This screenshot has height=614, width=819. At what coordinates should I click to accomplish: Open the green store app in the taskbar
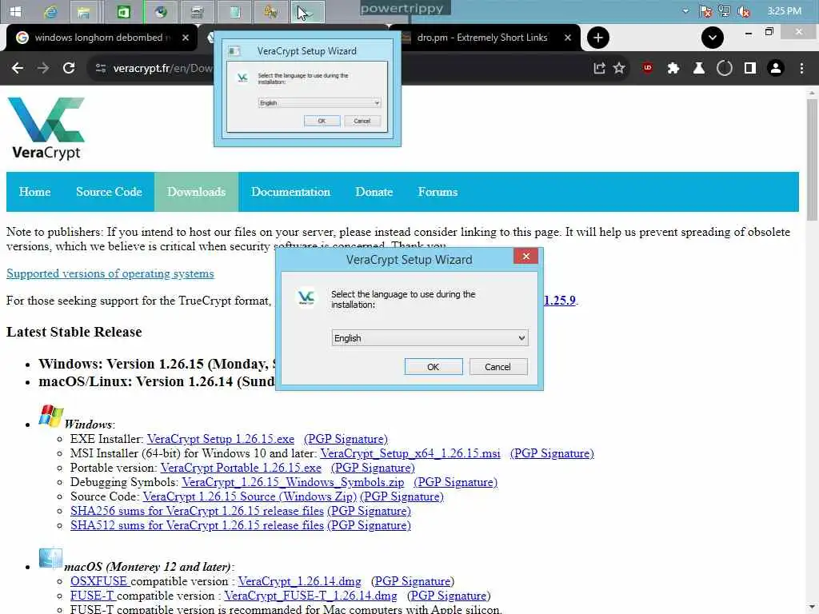click(x=124, y=11)
